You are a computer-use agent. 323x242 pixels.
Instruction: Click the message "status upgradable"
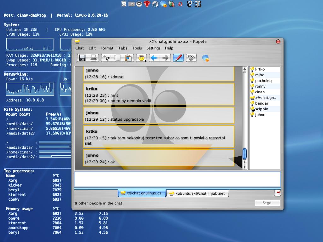[x=127, y=119]
